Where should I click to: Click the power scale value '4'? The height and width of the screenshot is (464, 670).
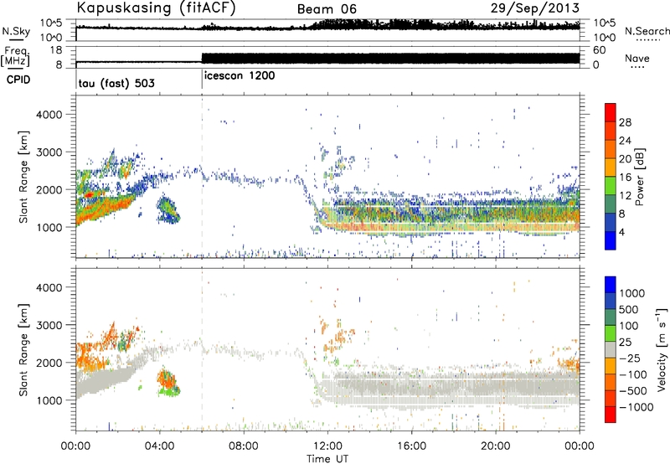click(x=622, y=232)
